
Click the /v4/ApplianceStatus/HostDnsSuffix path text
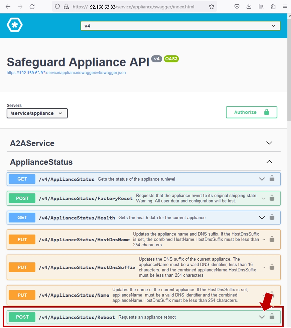pos(87,267)
